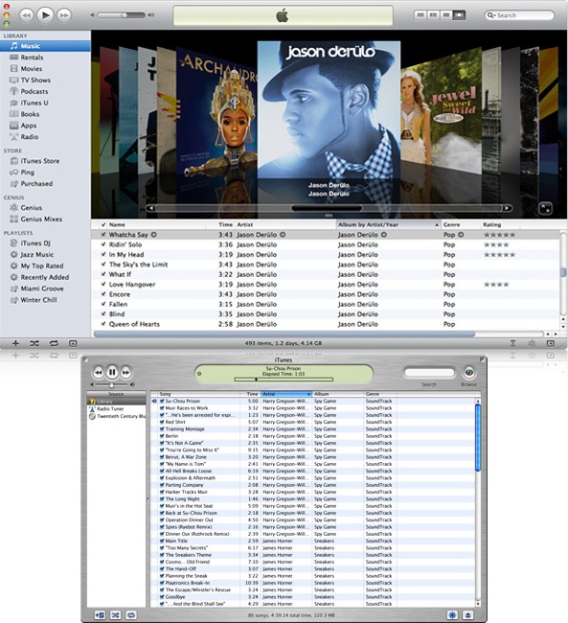
Task: Pause playback in lower iTunes window
Action: click(x=112, y=372)
